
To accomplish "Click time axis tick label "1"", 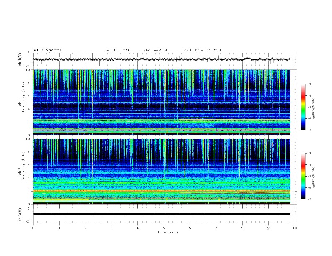I will [60, 228].
